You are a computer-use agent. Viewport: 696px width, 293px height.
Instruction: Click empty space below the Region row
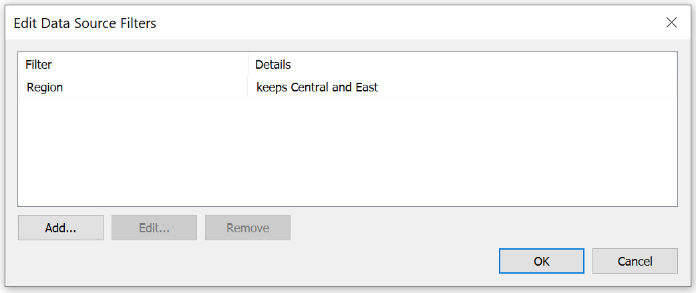[x=347, y=151]
